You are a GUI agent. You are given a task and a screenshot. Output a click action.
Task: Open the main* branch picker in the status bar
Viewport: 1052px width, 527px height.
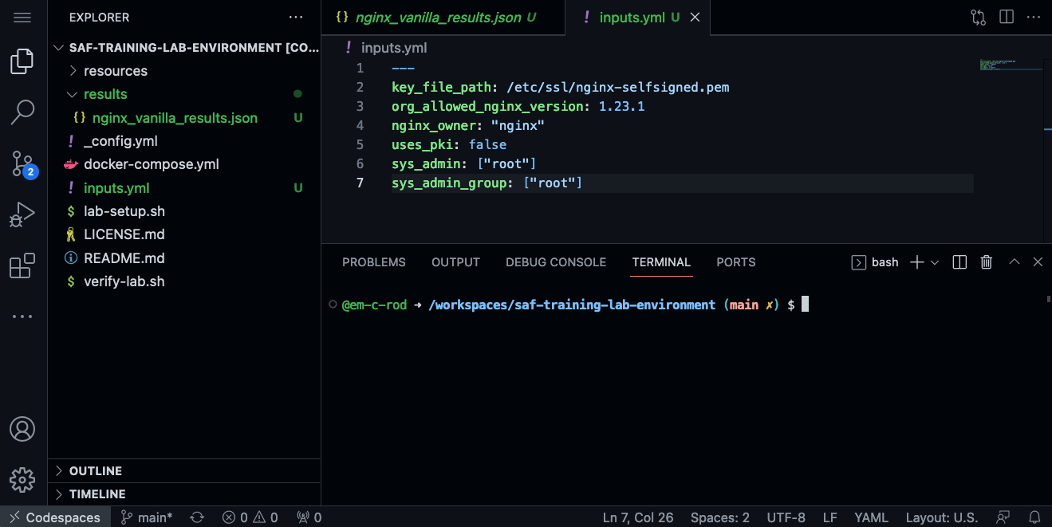coord(146,517)
